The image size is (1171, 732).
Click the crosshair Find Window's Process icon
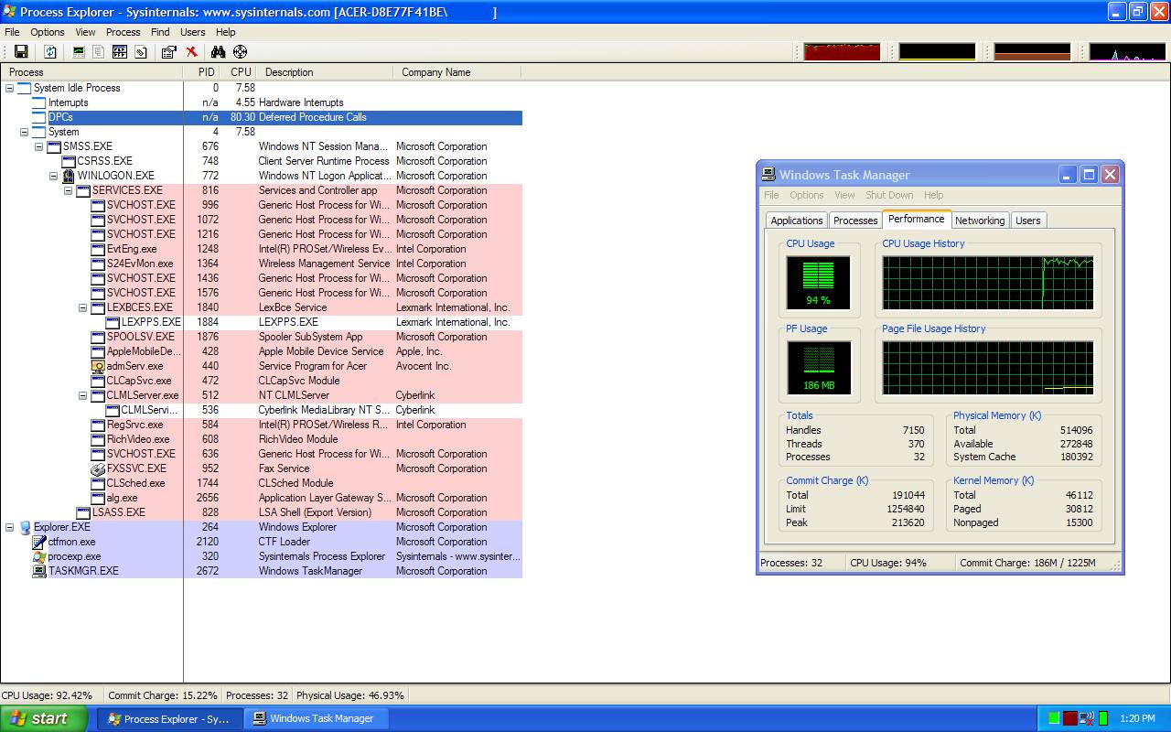[240, 52]
